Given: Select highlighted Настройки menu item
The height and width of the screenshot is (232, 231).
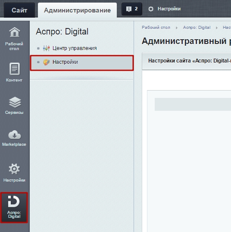Looking at the screenshot, I should click(x=82, y=63).
